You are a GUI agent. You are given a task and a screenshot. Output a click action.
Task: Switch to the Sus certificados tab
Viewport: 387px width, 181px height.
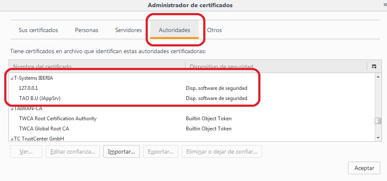pyautogui.click(x=38, y=30)
